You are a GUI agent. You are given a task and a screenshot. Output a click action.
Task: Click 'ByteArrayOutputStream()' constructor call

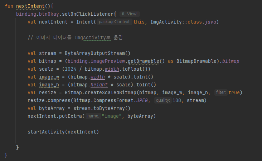(97, 53)
